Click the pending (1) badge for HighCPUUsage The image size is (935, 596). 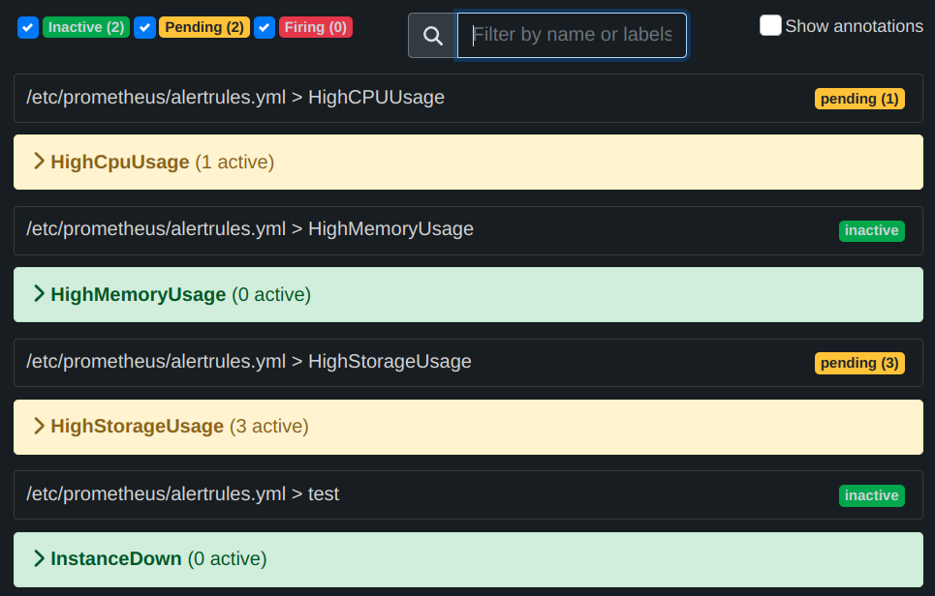coord(859,98)
